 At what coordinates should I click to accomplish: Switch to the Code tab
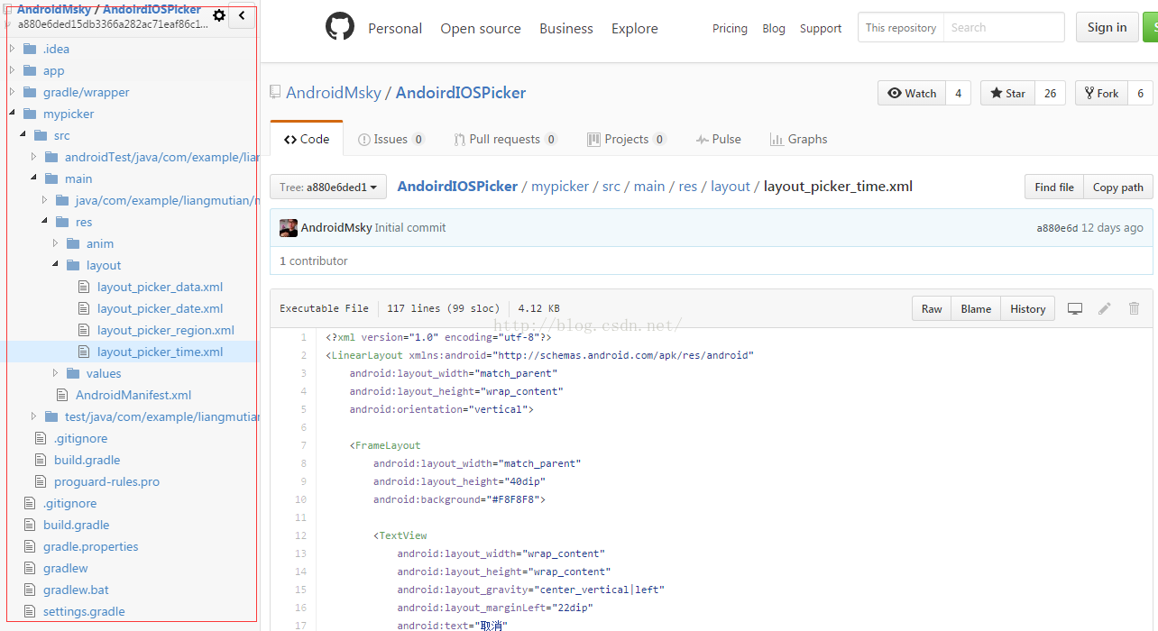307,139
